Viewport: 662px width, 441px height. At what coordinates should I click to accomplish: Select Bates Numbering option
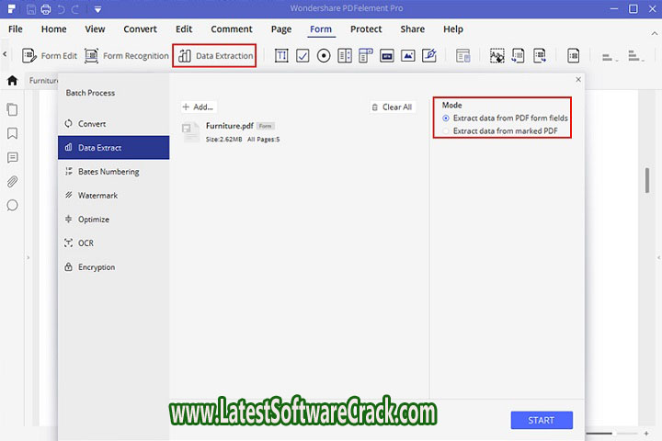coord(114,171)
